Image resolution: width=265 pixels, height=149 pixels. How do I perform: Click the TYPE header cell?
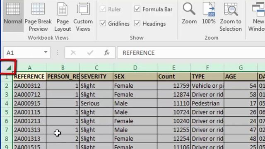click(x=207, y=77)
